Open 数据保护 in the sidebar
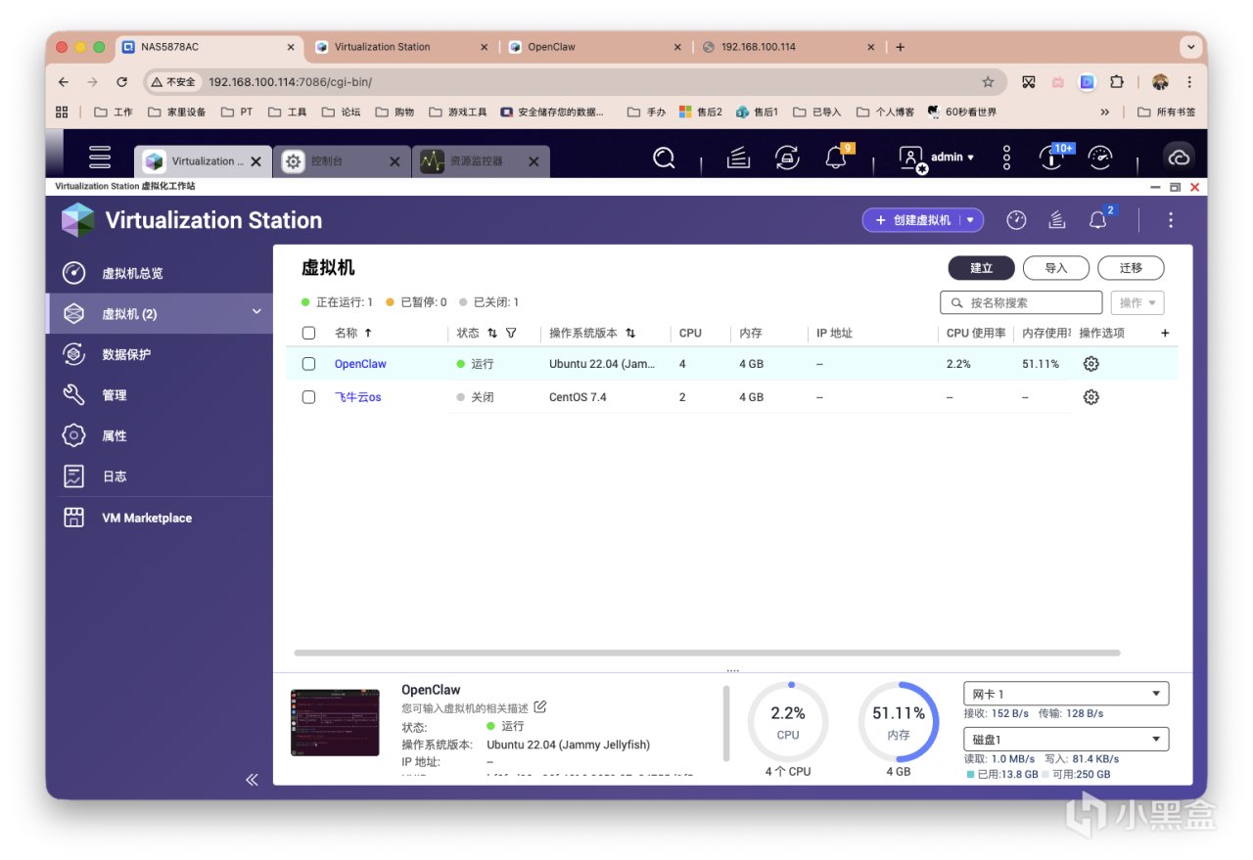1253x860 pixels. (x=160, y=354)
